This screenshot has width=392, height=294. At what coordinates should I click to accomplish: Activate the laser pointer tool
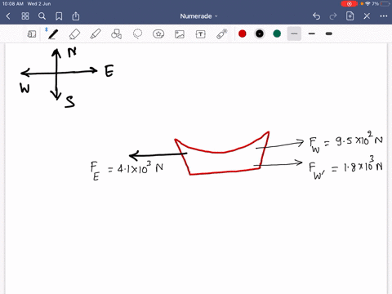click(222, 34)
